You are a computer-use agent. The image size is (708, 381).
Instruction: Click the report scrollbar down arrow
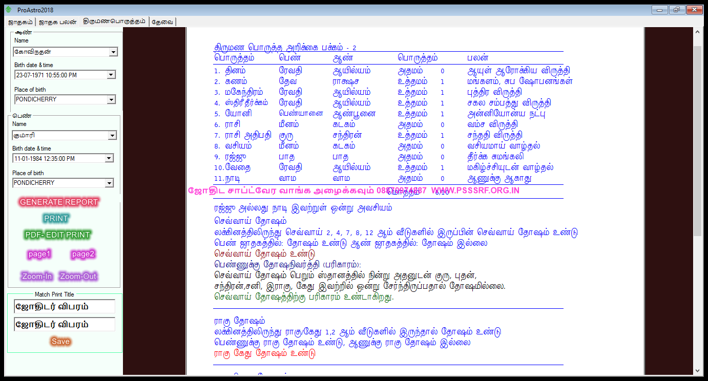click(x=697, y=370)
